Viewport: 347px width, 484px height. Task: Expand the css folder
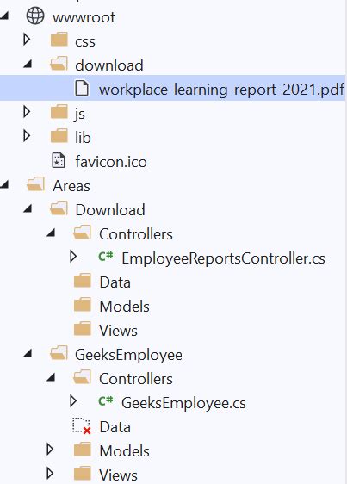click(x=27, y=40)
